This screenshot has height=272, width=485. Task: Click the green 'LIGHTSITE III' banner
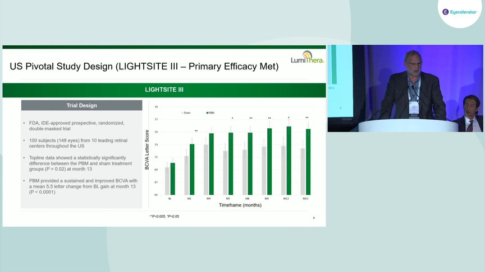pyautogui.click(x=164, y=90)
